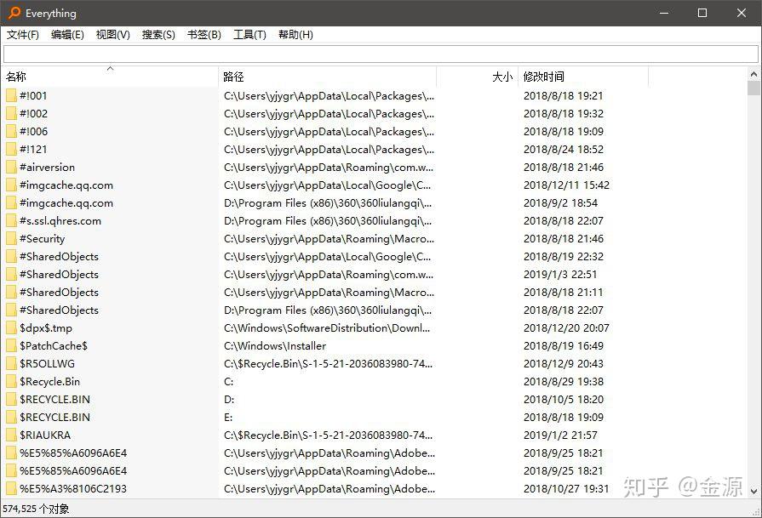Select the #!002 folder name
762x518 pixels.
pyautogui.click(x=33, y=114)
